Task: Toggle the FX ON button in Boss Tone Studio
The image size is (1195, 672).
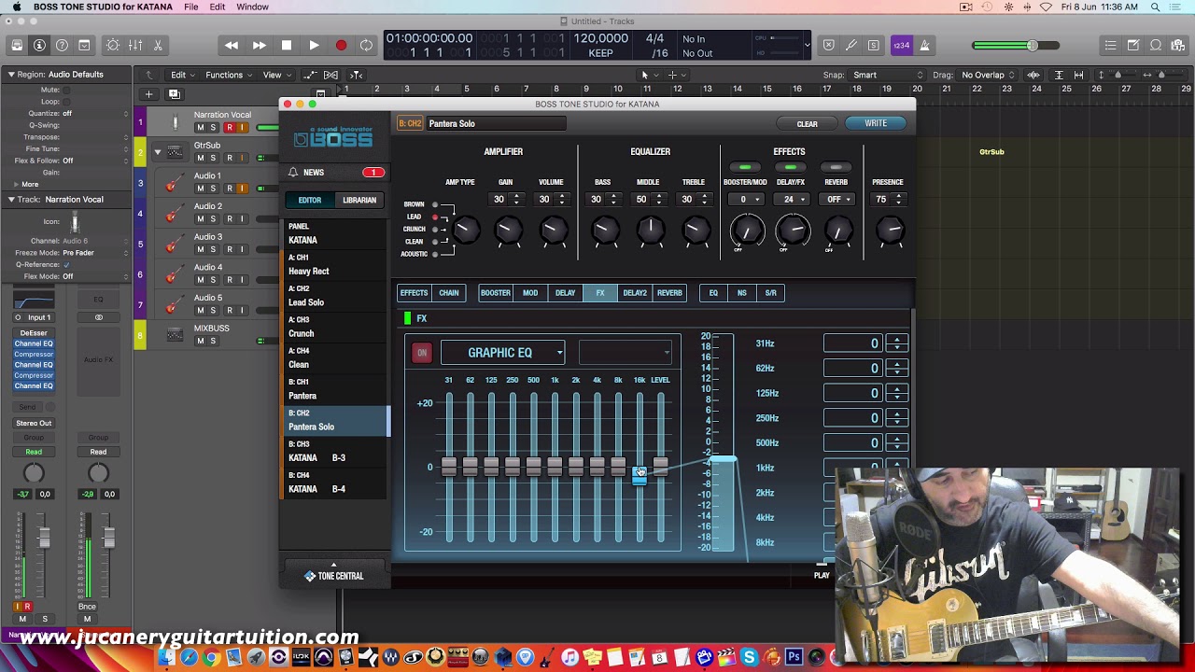Action: (x=422, y=353)
